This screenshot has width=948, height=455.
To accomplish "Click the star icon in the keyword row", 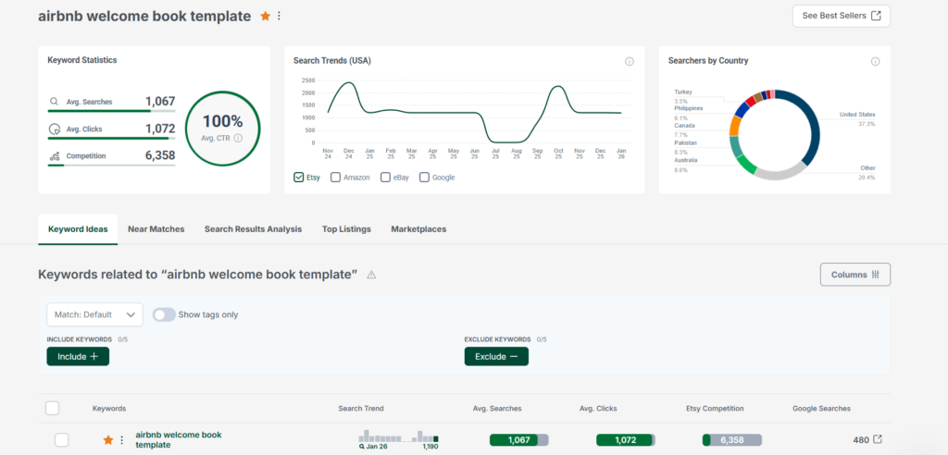I will click(x=107, y=440).
